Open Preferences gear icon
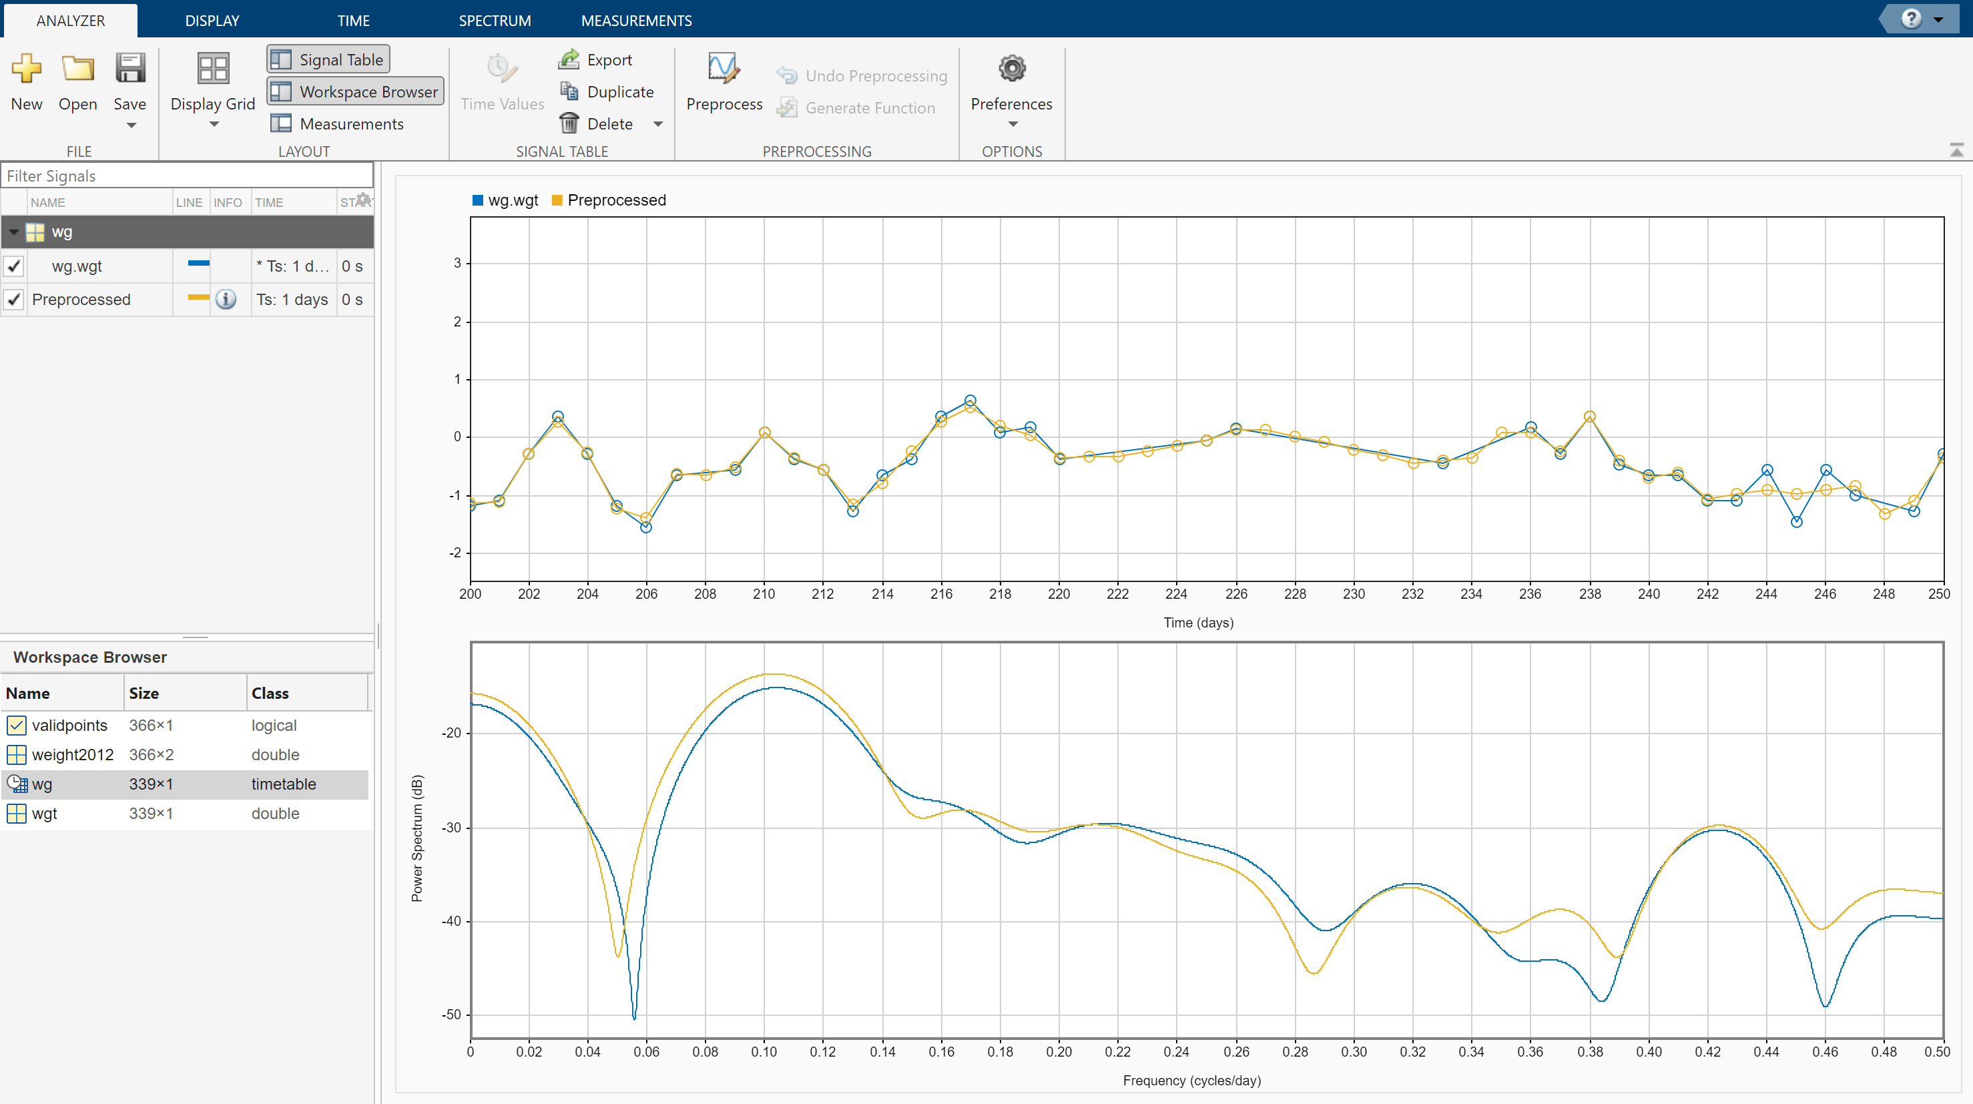Viewport: 1973px width, 1104px height. [1011, 69]
